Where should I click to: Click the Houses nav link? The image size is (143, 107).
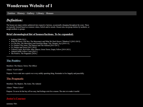click(50, 13)
